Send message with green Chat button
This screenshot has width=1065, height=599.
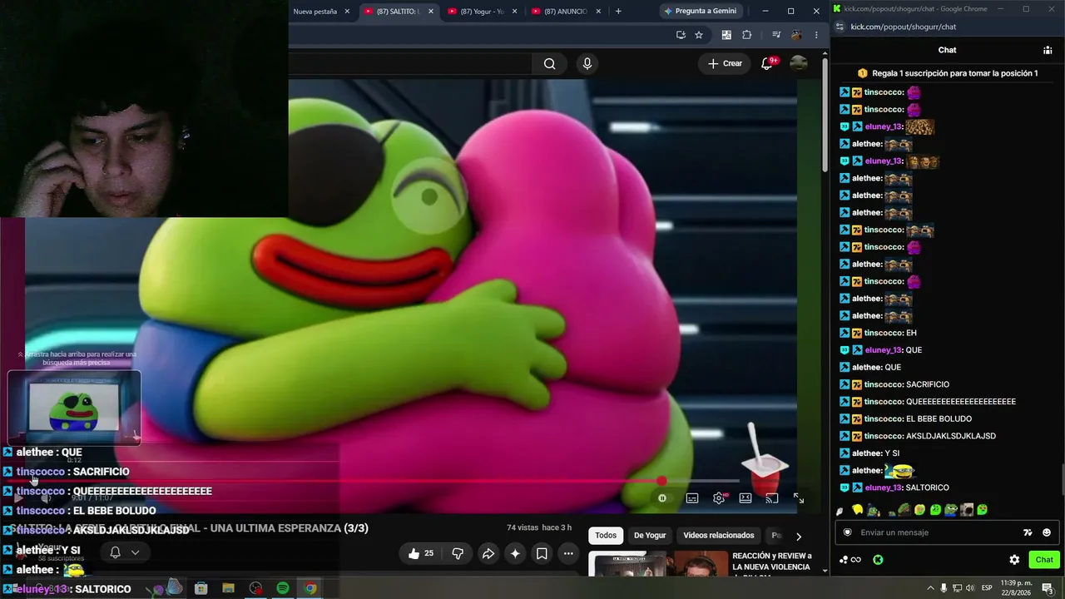tap(1044, 560)
